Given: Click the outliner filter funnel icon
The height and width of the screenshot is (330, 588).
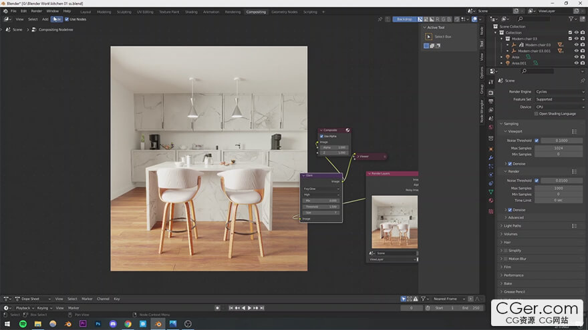Looking at the screenshot, I should tap(571, 19).
